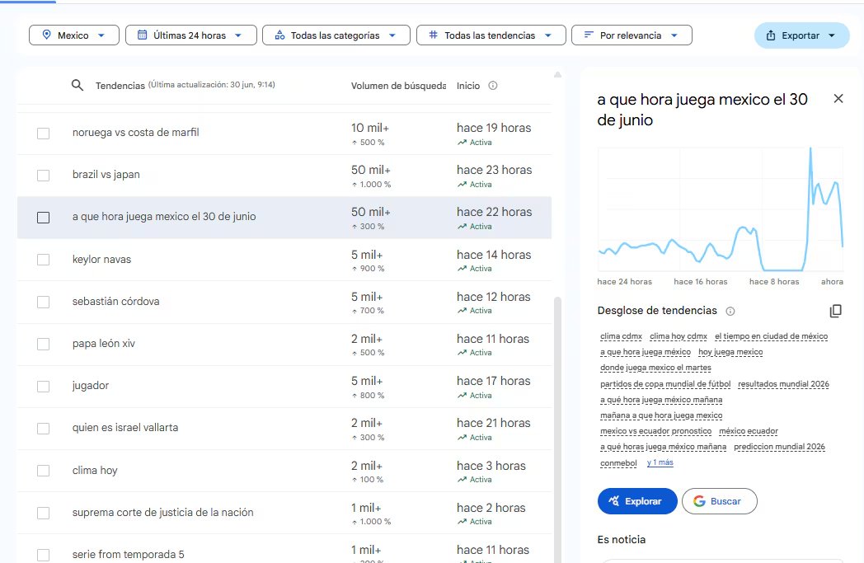Click Activa trend icon for sebastián córdova
The image size is (864, 563).
coord(462,310)
